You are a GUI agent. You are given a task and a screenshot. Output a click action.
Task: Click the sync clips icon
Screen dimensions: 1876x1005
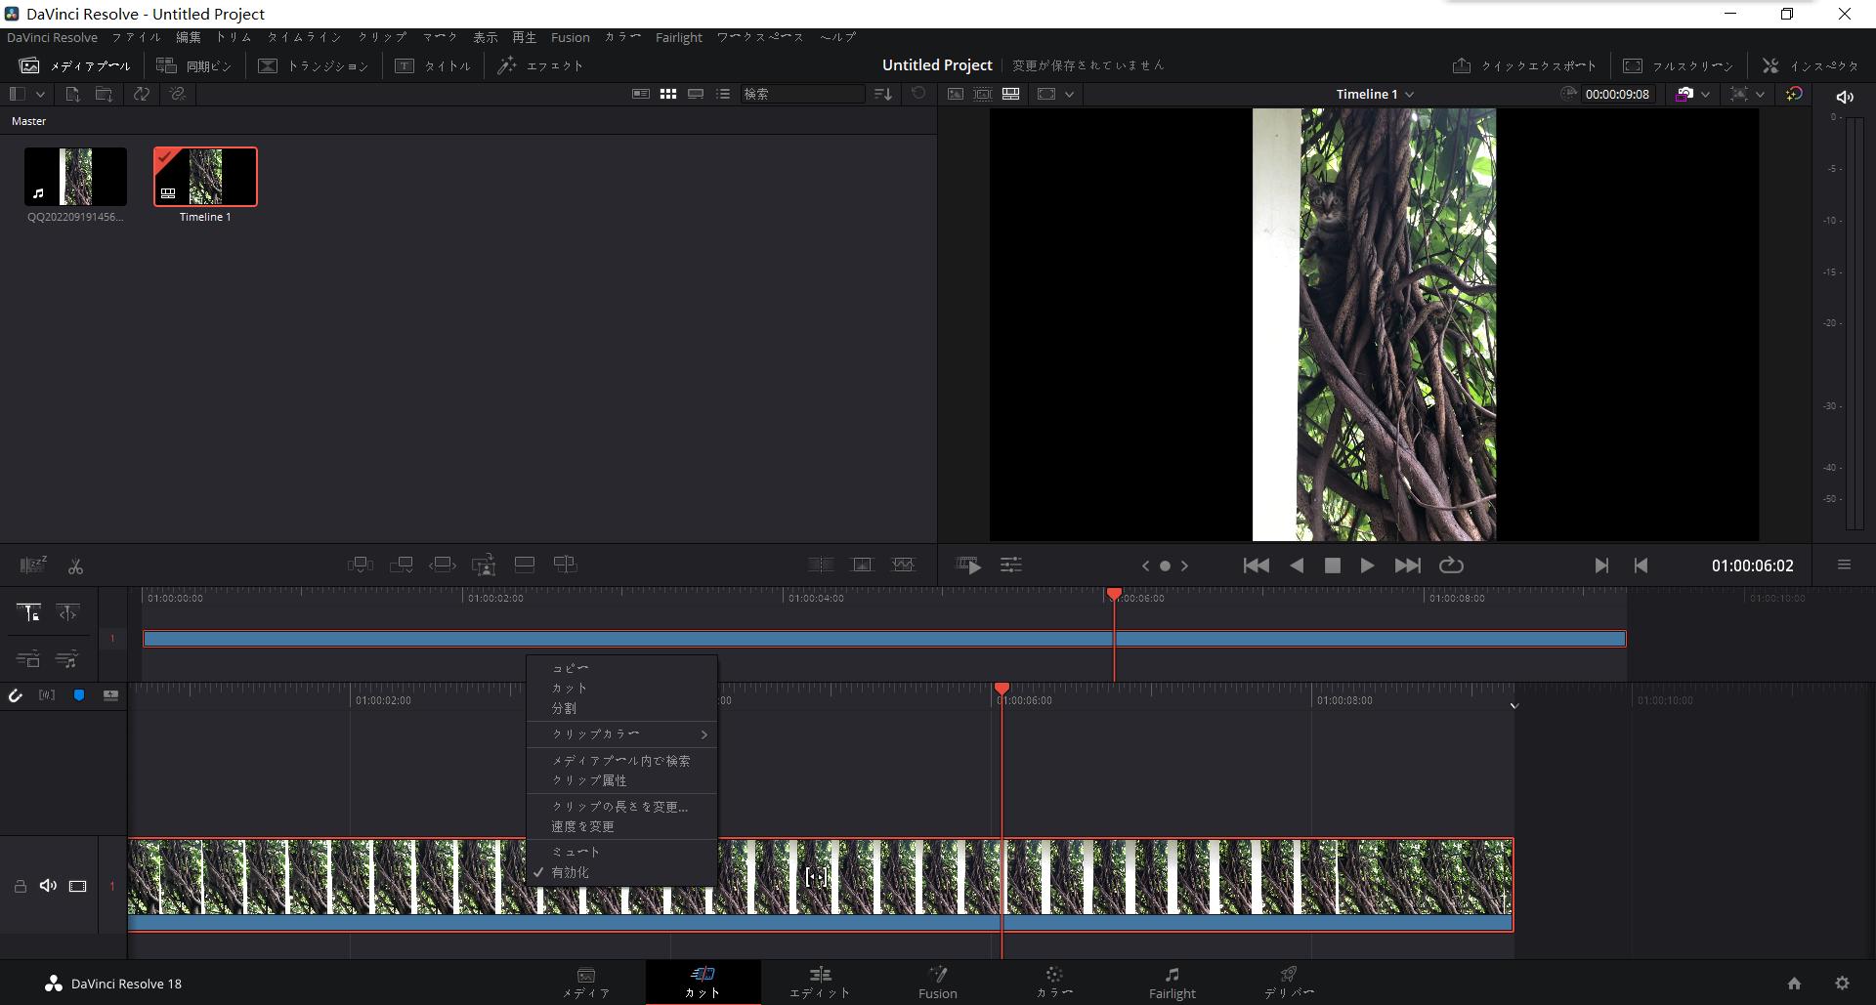142,94
